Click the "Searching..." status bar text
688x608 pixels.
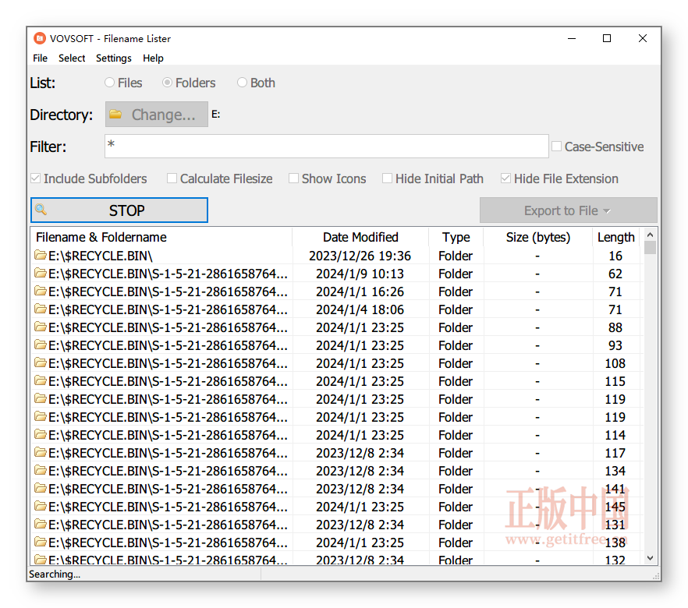coord(55,574)
